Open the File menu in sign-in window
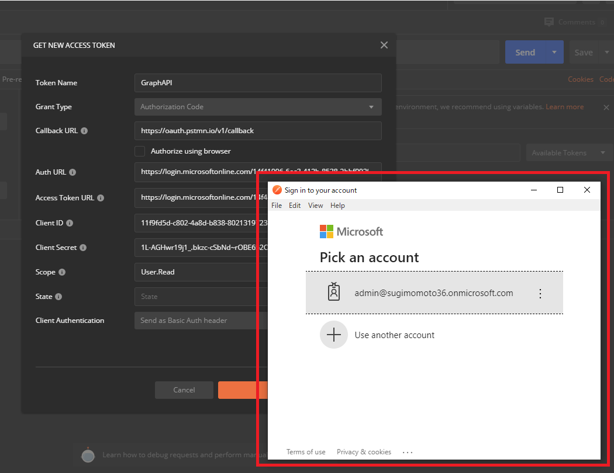The image size is (614, 473). click(x=277, y=206)
